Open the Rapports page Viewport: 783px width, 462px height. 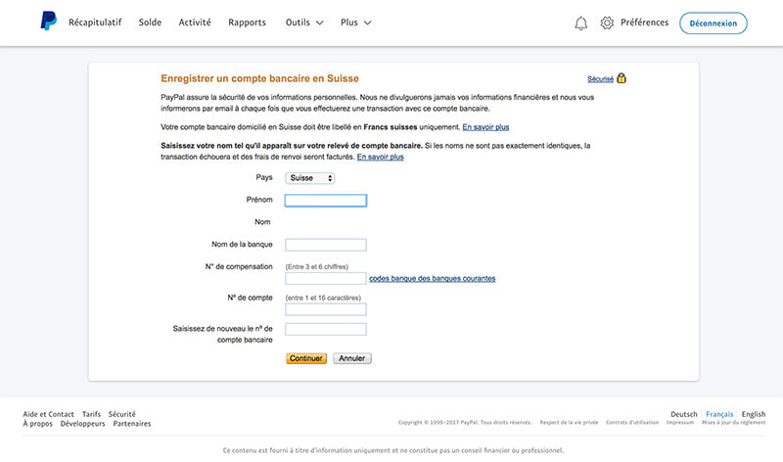coord(247,23)
